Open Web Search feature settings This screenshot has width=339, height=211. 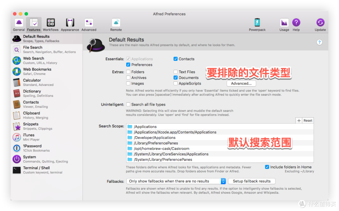[x=47, y=61]
